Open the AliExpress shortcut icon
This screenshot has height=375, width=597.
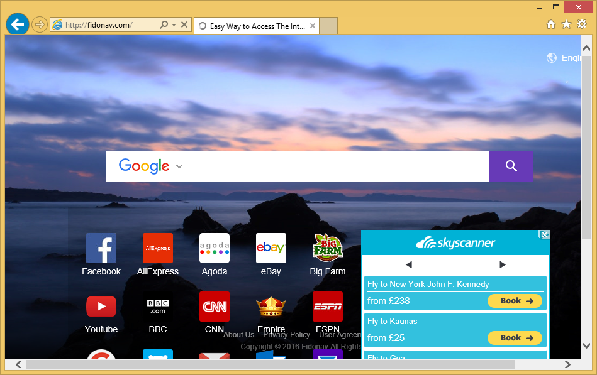(158, 248)
